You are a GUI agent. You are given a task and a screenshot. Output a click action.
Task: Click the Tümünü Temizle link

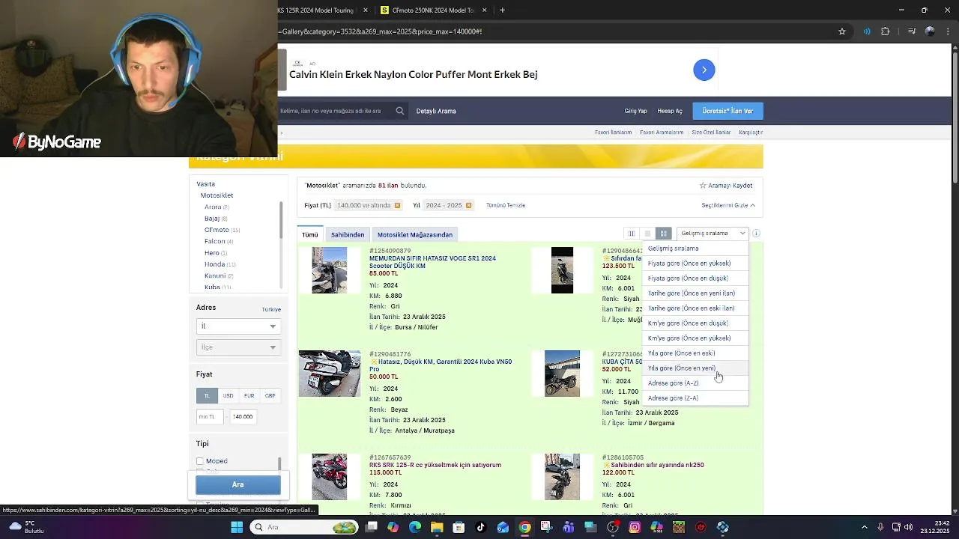pyautogui.click(x=506, y=205)
